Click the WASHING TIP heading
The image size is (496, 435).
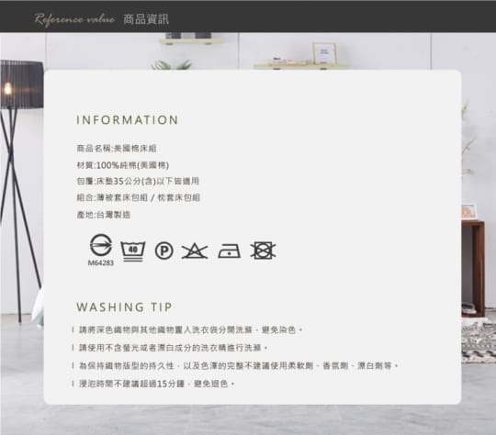(x=124, y=307)
